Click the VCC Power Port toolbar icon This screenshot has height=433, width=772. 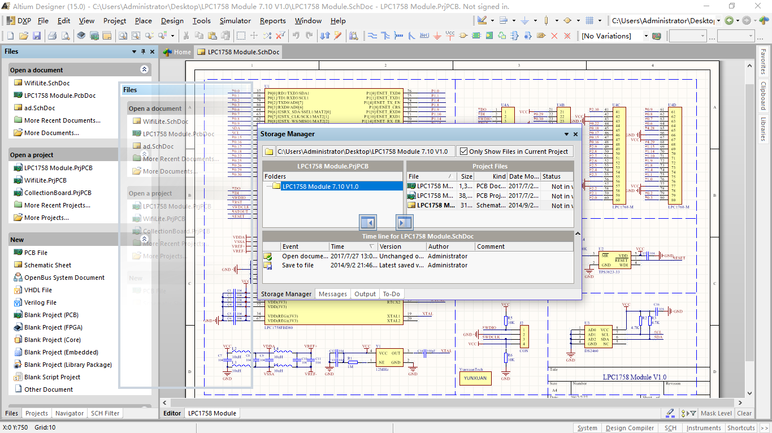[450, 36]
